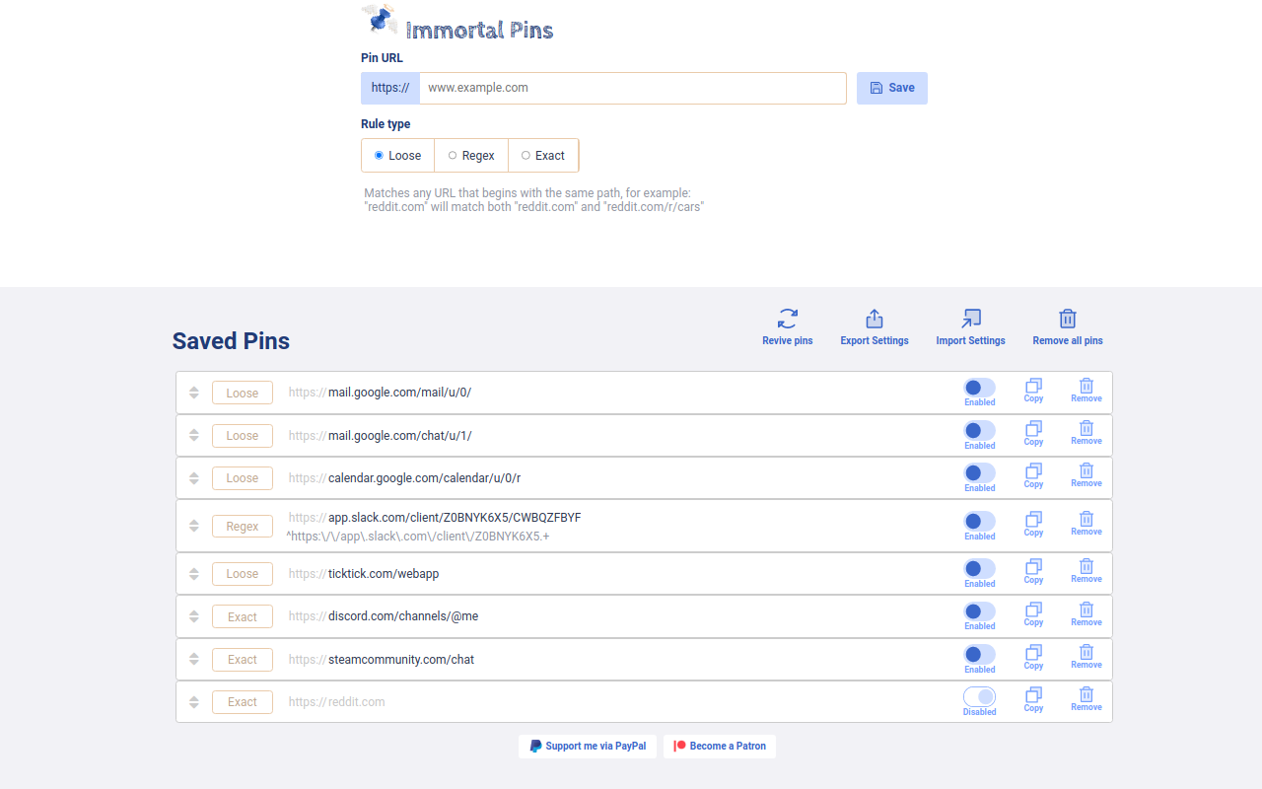Disable the discord.com pin toggle
This screenshot has width=1262, height=789.
[x=979, y=611]
